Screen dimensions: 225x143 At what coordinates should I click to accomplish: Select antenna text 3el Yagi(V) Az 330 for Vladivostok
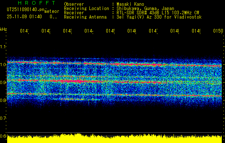tap(159, 17)
